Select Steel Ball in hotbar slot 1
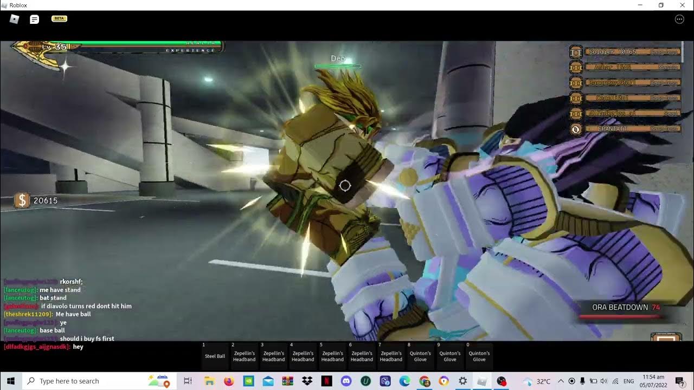The height and width of the screenshot is (390, 694). [215, 356]
